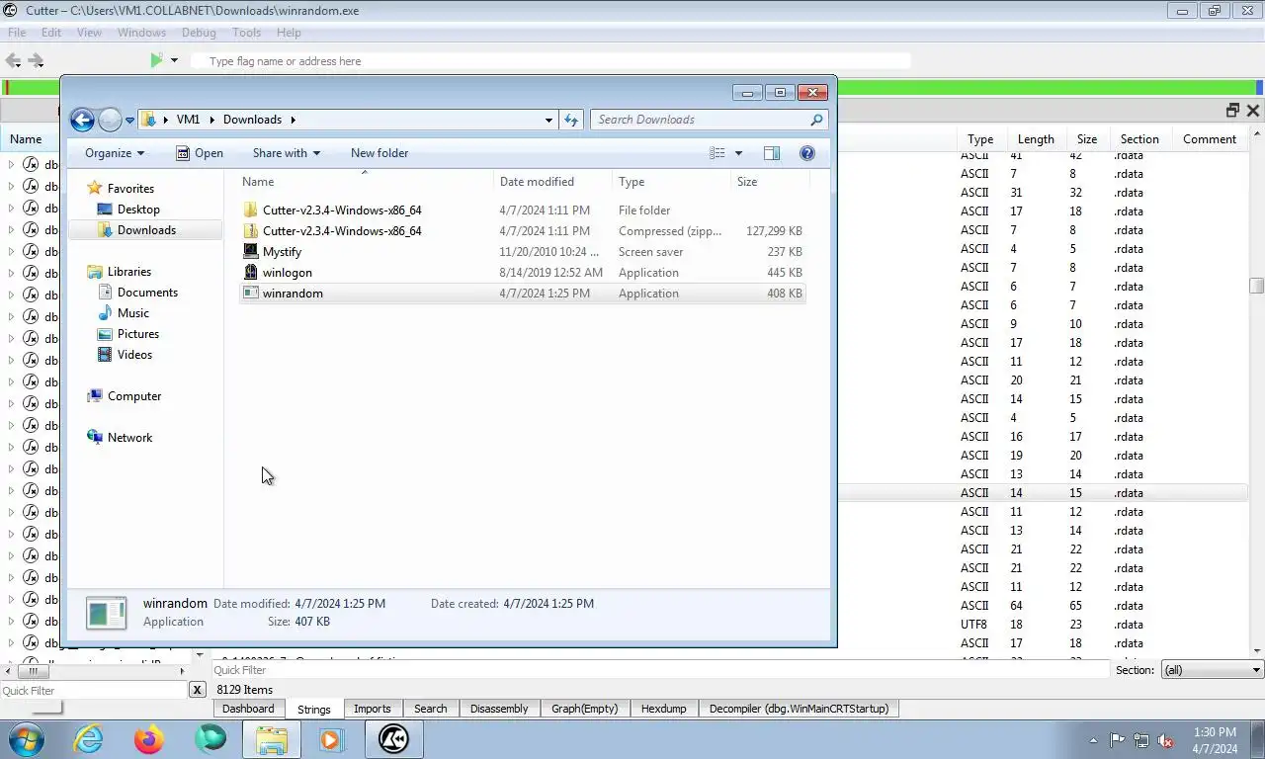The height and width of the screenshot is (759, 1265).
Task: Click the winlogon application file icon
Action: [251, 273]
